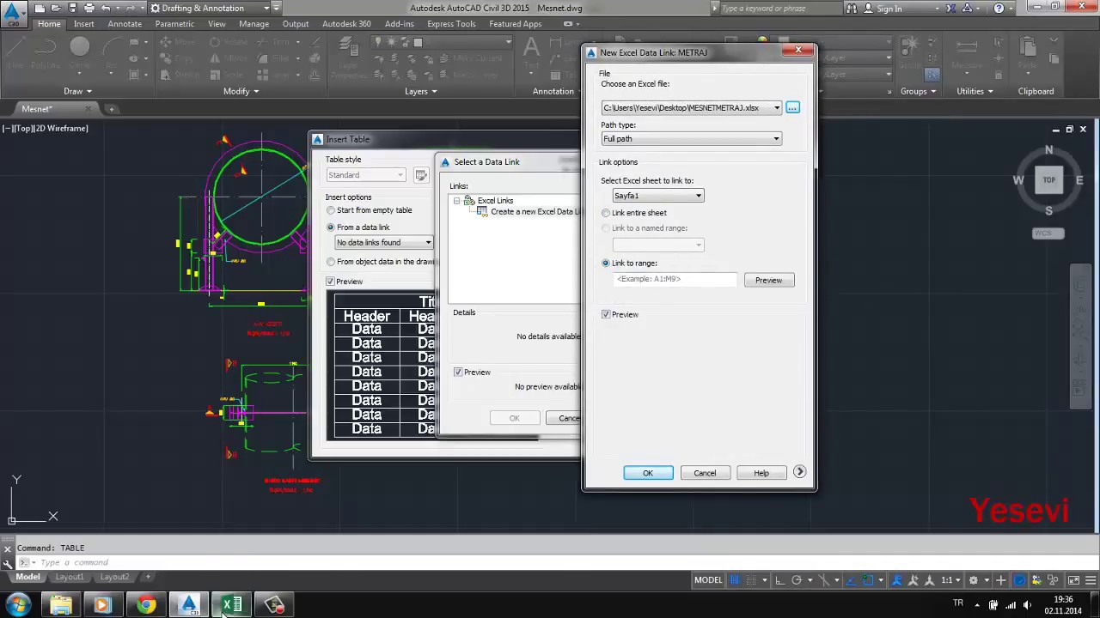Click the Clean Screen icon in status bar

coord(1073,580)
